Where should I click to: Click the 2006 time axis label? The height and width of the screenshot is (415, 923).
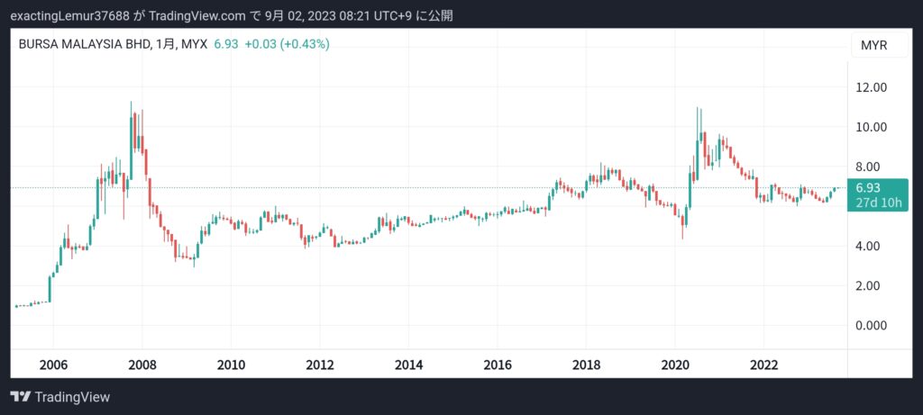[x=53, y=365]
